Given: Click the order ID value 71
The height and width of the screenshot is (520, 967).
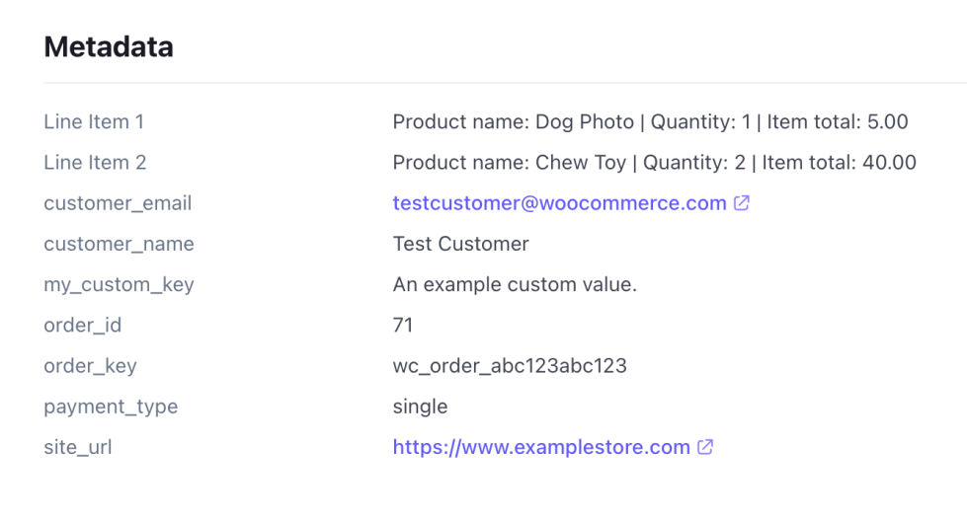Looking at the screenshot, I should click(403, 326).
